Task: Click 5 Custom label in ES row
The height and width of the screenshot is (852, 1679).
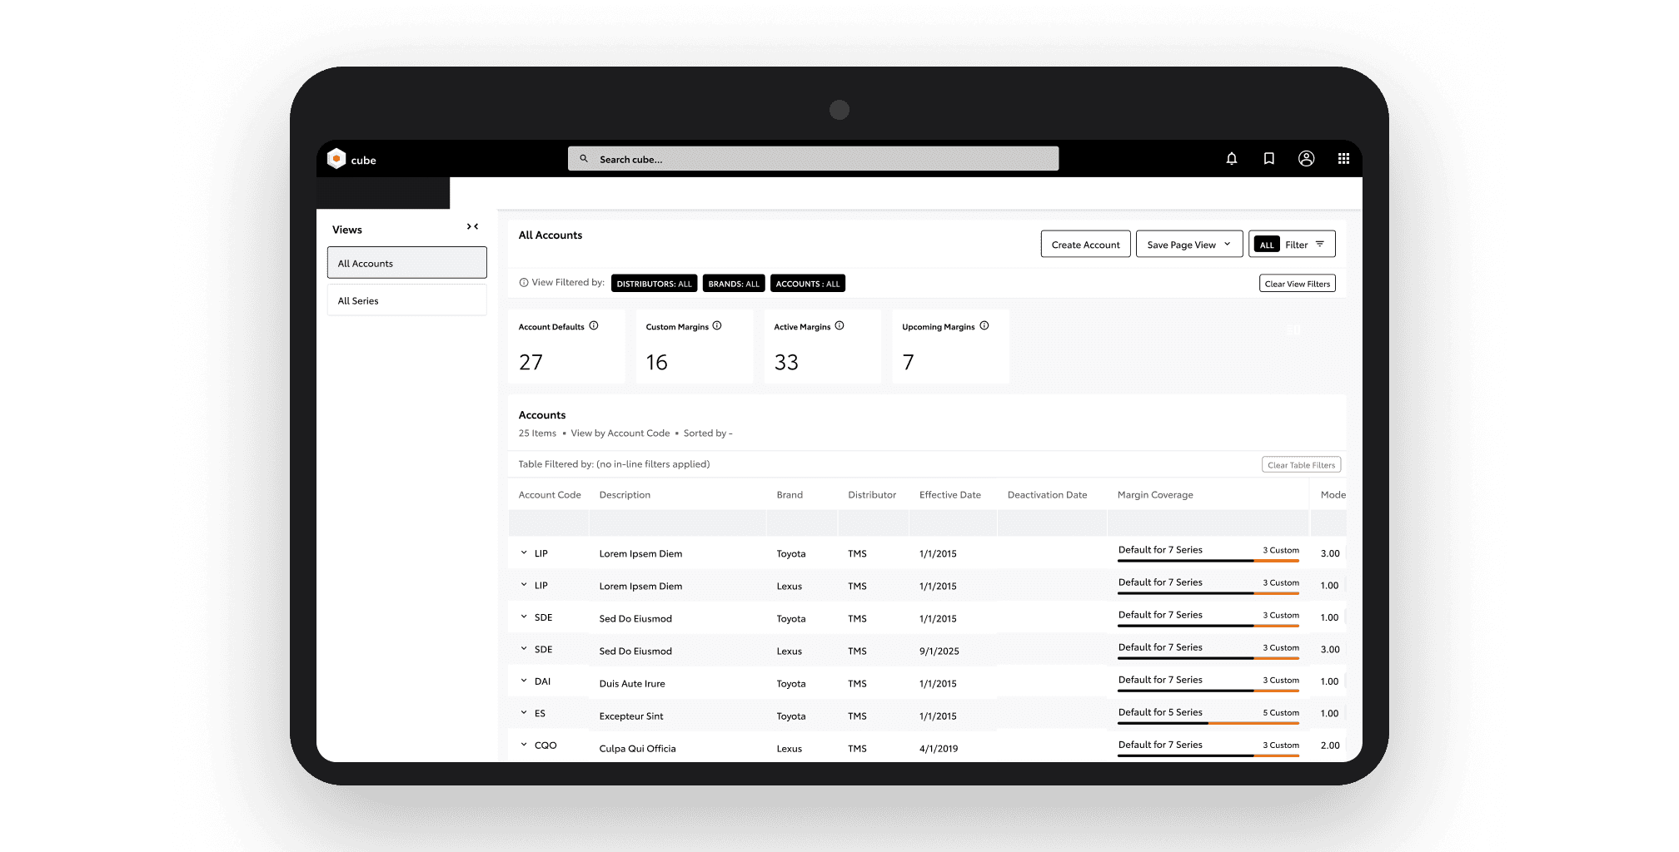Action: 1281,713
